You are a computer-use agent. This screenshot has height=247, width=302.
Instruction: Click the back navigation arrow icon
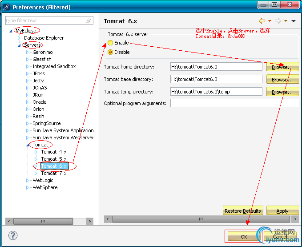click(262, 21)
